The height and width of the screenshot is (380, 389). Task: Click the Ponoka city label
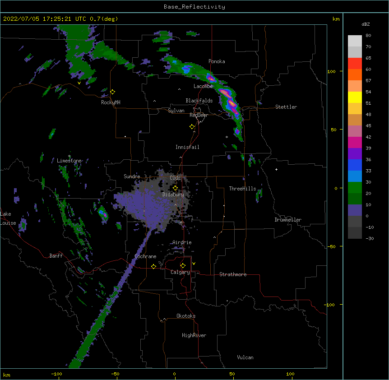point(217,61)
